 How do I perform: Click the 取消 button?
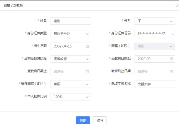click(100, 120)
